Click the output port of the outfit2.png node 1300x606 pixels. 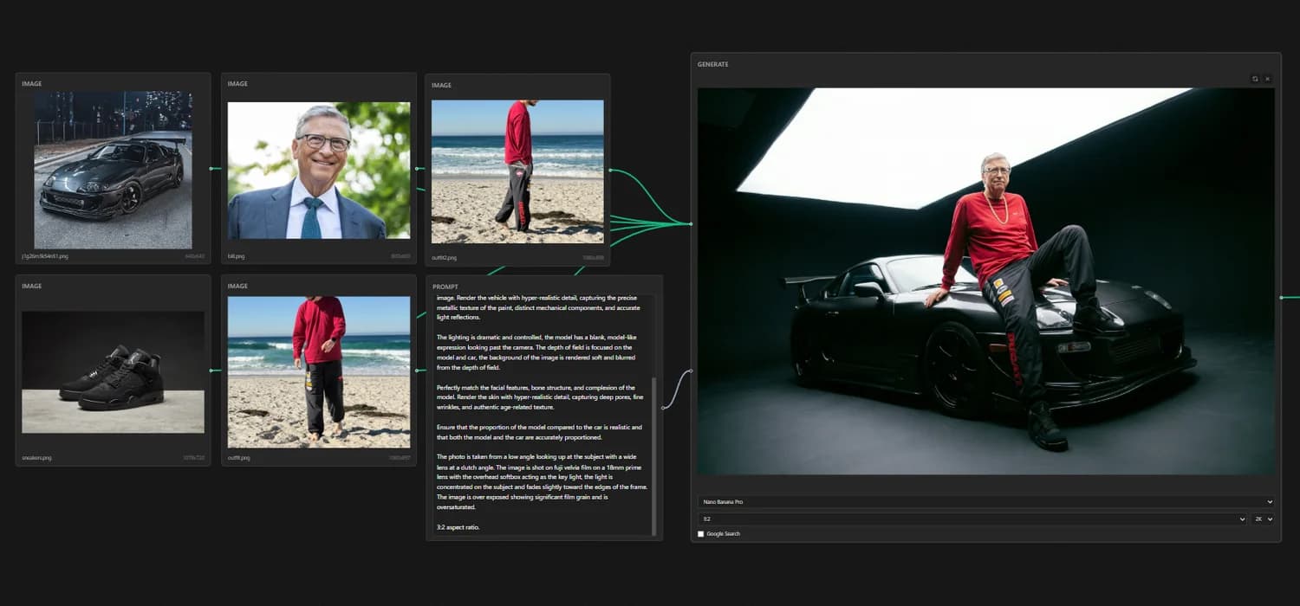(611, 170)
